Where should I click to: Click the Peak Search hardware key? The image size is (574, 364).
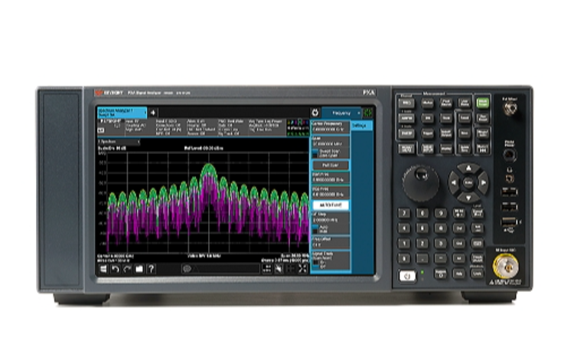click(x=446, y=103)
